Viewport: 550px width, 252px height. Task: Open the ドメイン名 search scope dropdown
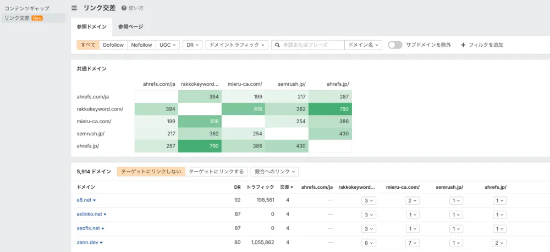point(364,45)
